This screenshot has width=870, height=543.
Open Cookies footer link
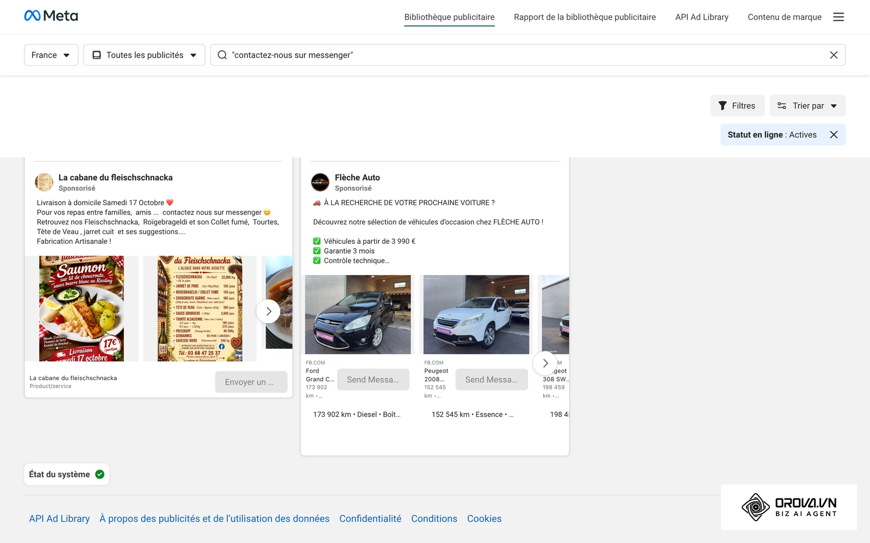click(x=484, y=519)
